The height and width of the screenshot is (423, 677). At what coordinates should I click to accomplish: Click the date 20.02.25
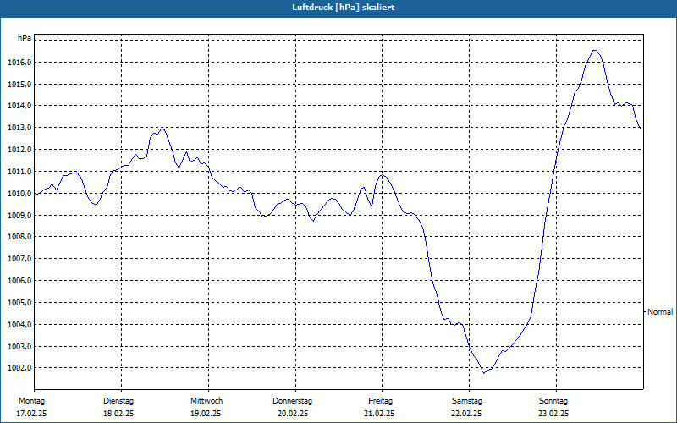click(293, 414)
